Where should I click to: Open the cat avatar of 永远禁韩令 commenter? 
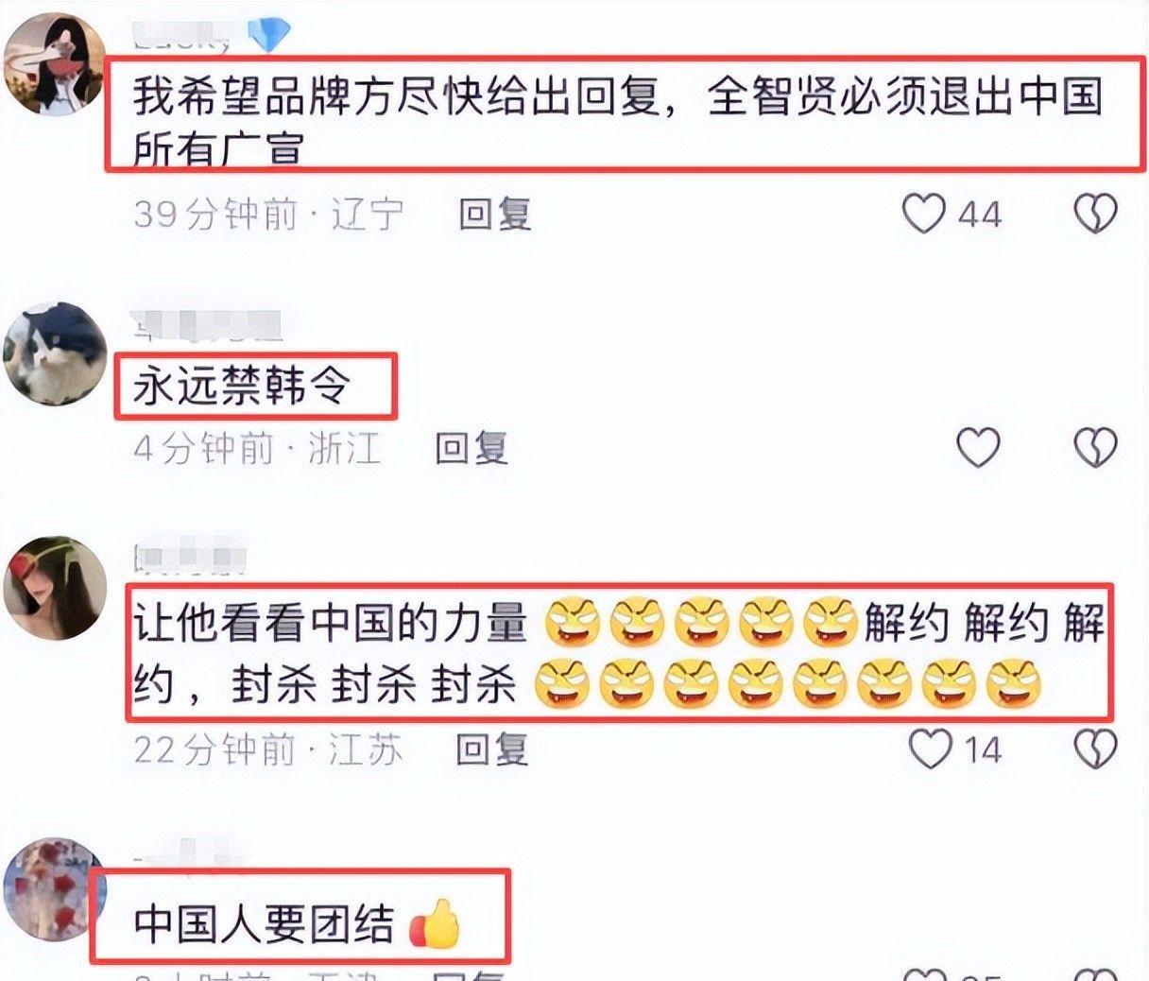[55, 353]
